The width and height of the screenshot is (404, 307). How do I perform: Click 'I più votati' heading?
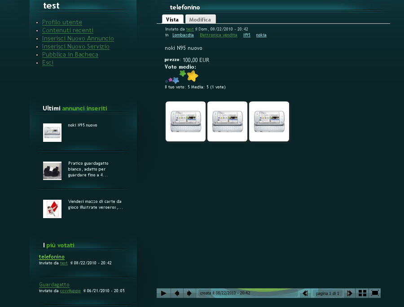(x=59, y=245)
